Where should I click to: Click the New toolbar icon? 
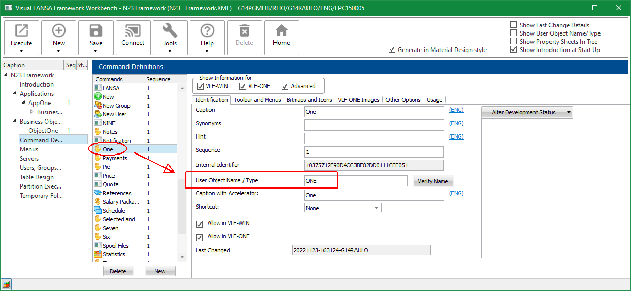click(x=59, y=30)
